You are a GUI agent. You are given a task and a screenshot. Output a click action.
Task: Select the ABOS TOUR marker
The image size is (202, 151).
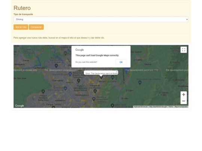point(112,106)
